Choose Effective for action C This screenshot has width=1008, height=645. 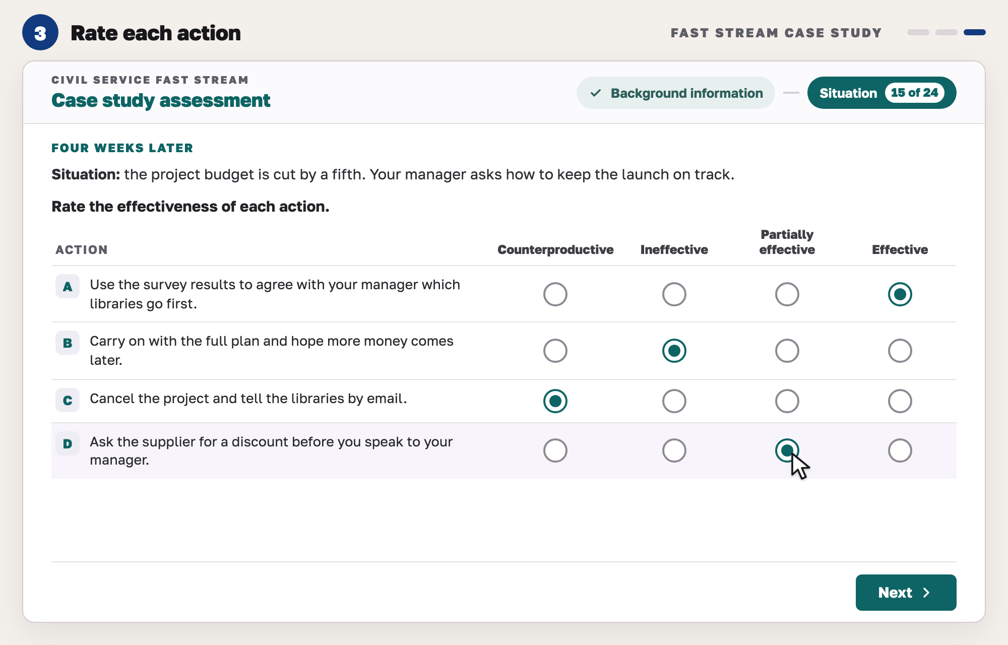[x=900, y=401]
